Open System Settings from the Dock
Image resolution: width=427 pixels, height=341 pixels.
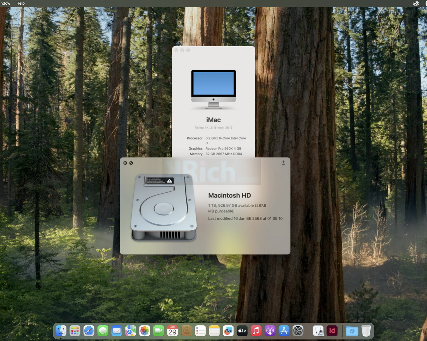click(x=298, y=331)
